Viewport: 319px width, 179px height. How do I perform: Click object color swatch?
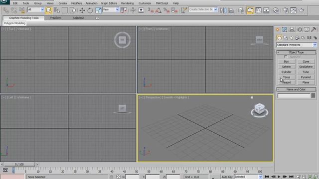tap(313, 95)
